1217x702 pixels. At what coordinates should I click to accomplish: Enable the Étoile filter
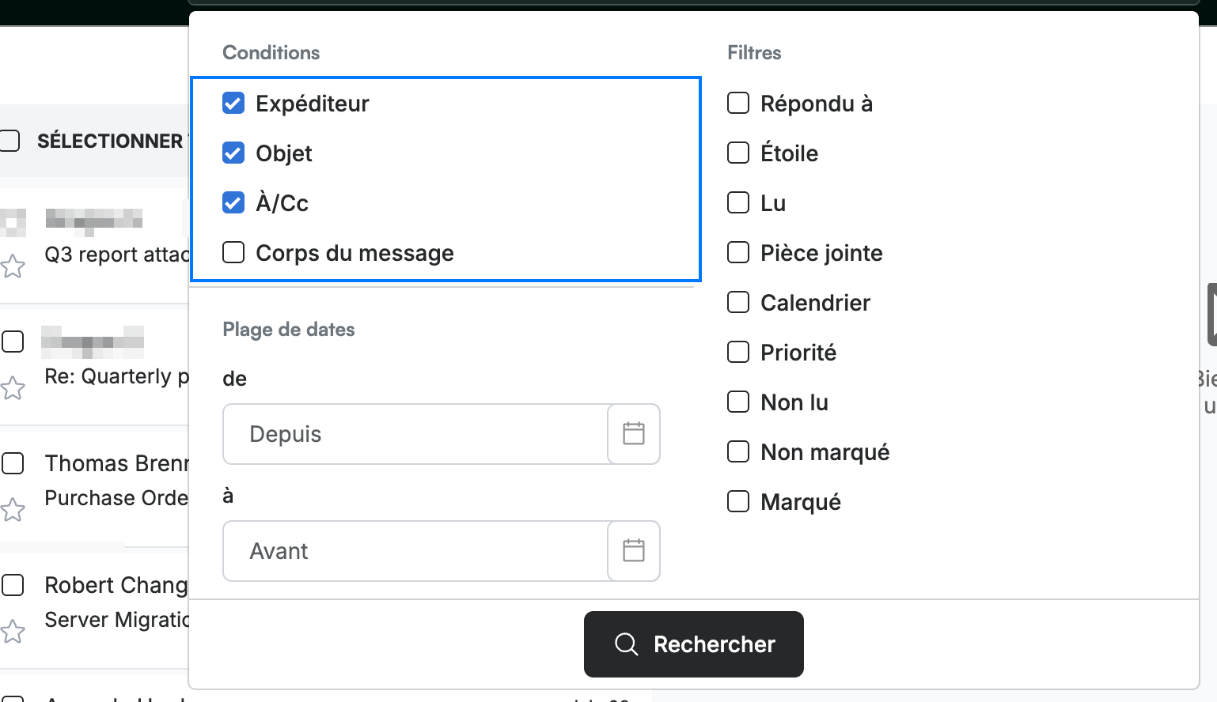pyautogui.click(x=738, y=153)
